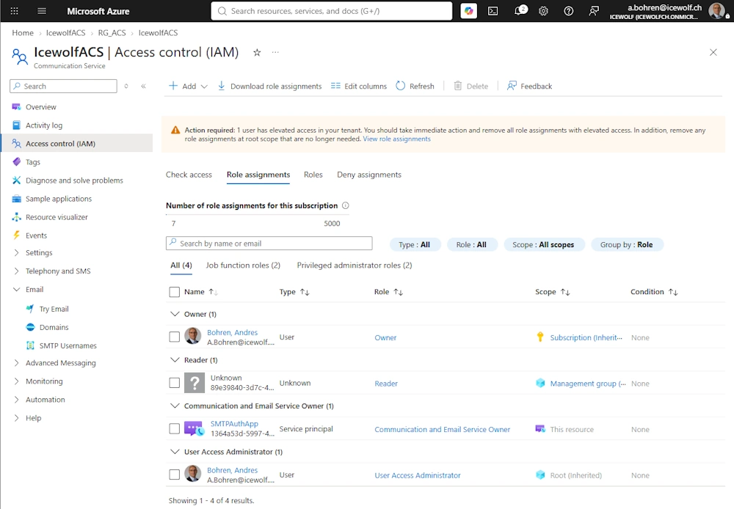Click the Refresh toolbar icon
Image resolution: width=734 pixels, height=509 pixels.
(400, 86)
